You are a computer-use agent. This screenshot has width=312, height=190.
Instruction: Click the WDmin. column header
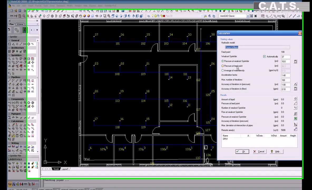click(259, 136)
